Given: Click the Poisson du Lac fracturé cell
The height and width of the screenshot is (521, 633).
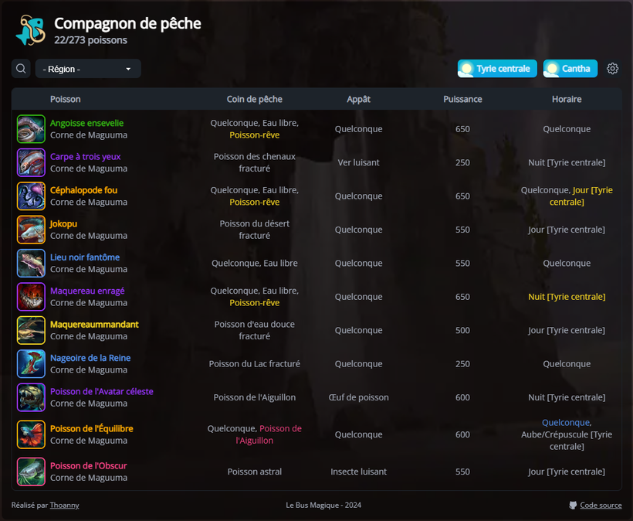Looking at the screenshot, I should tap(254, 364).
